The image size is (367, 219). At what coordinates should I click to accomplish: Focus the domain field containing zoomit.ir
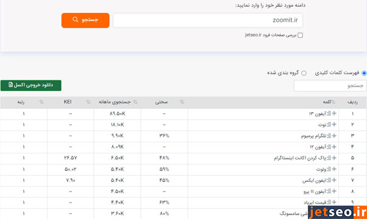pyautogui.click(x=208, y=20)
